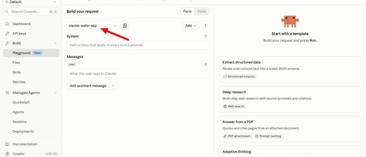This screenshot has width=366, height=157.
Task: Focus the Search Console field
Action: coord(31,12)
